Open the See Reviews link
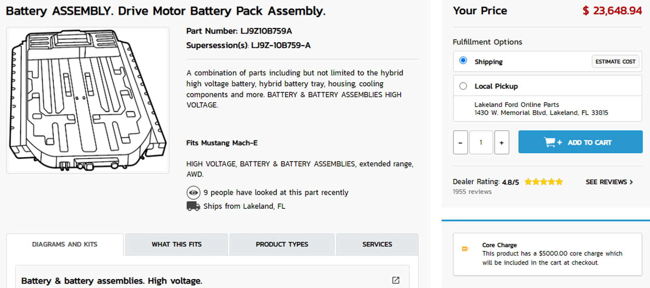This screenshot has width=650, height=288. (606, 182)
